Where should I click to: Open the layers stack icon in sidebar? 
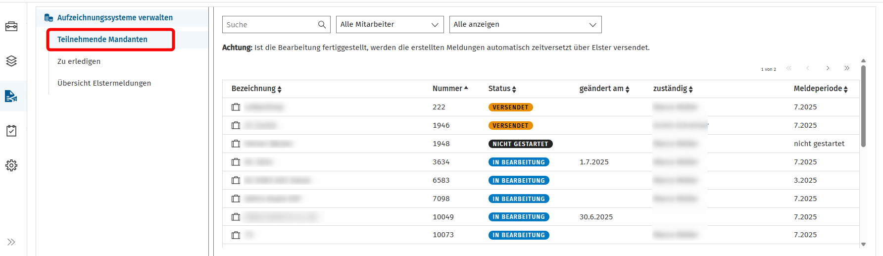coord(11,61)
